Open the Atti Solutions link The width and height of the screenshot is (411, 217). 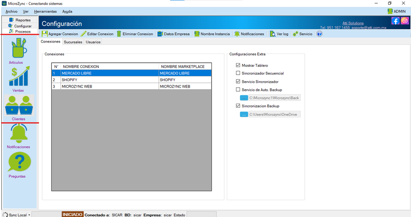click(x=353, y=23)
